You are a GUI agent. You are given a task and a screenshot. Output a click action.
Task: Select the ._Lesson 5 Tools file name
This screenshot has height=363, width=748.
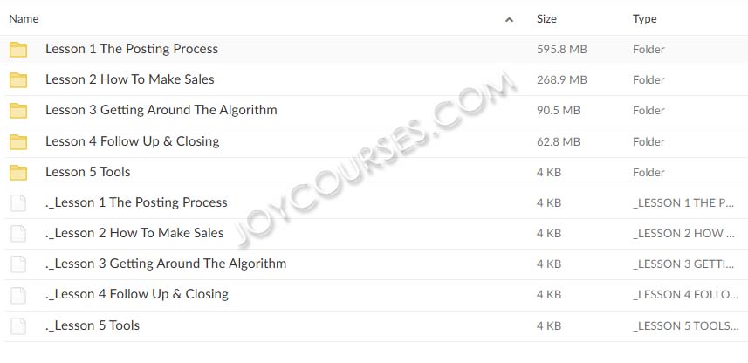click(93, 325)
